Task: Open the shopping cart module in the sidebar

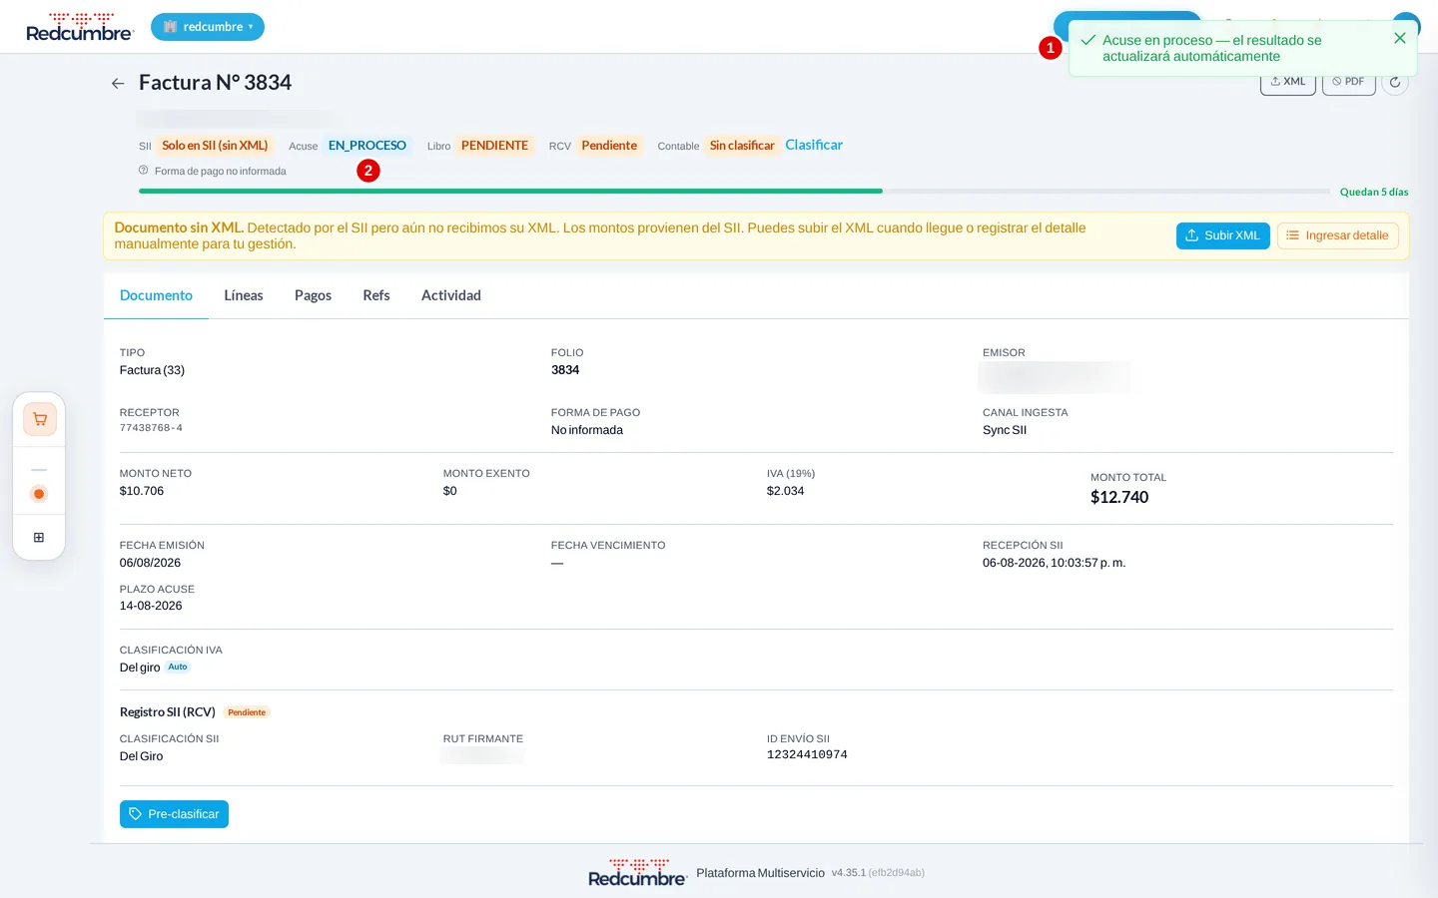Action: click(40, 419)
